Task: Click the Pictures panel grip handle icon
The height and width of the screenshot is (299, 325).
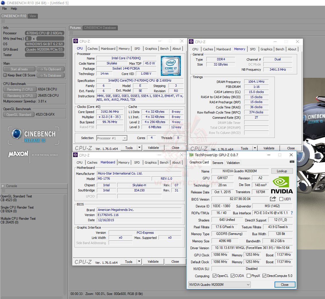Action: coord(72,33)
